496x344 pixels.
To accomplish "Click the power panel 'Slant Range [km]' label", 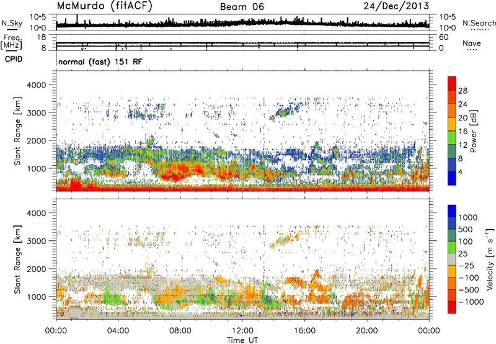I will click(x=17, y=131).
